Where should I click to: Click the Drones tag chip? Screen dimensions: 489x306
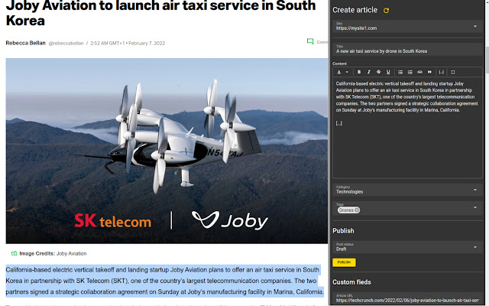348,210
